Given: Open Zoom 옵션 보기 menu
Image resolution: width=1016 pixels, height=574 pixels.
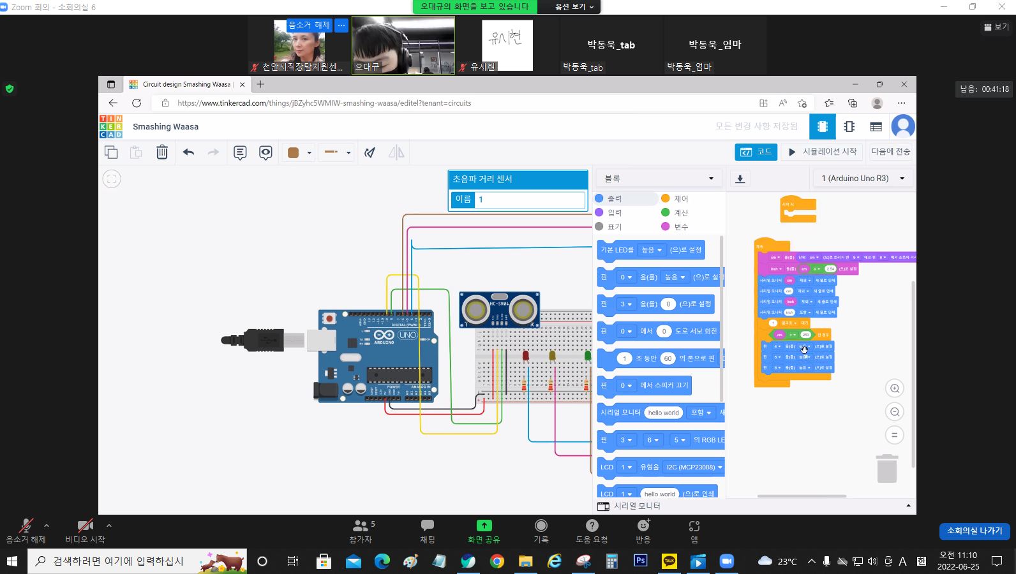Looking at the screenshot, I should coord(574,7).
